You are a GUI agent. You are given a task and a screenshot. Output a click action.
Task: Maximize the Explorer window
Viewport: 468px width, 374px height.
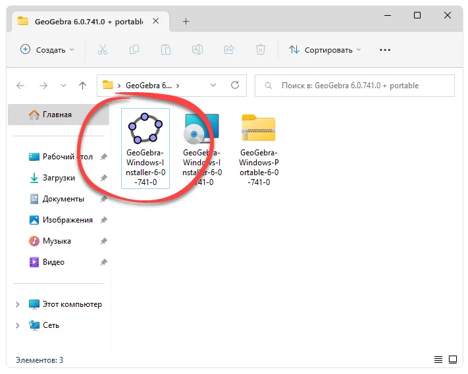pyautogui.click(x=417, y=15)
